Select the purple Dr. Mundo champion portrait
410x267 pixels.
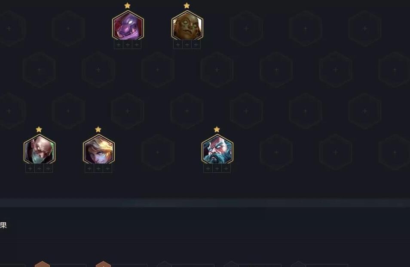point(128,26)
